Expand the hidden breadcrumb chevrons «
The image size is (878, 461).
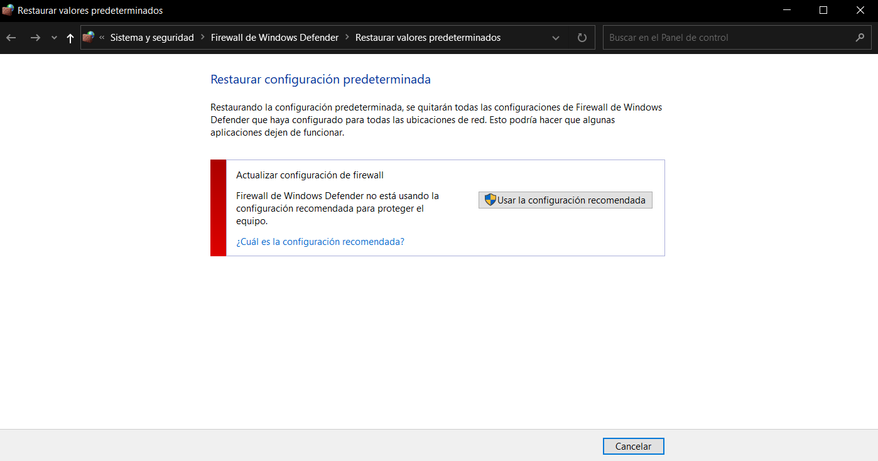[102, 38]
